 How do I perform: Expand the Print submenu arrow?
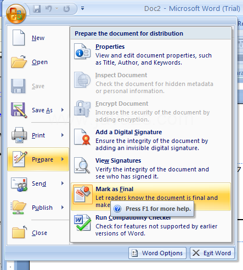(x=63, y=135)
